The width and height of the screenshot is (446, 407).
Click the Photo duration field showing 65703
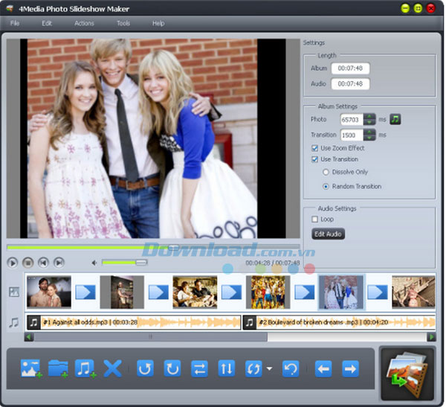pos(352,119)
